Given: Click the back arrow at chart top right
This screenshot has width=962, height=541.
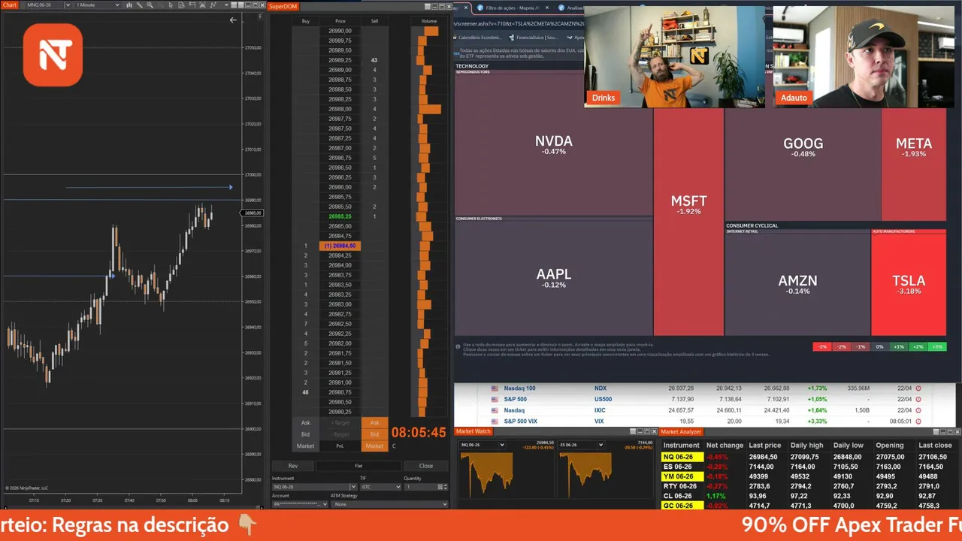Looking at the screenshot, I should [x=233, y=20].
